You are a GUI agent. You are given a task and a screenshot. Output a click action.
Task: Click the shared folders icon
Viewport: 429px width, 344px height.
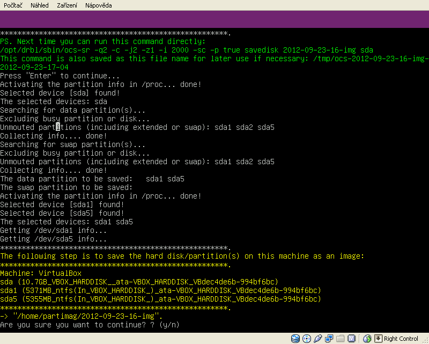(x=341, y=339)
